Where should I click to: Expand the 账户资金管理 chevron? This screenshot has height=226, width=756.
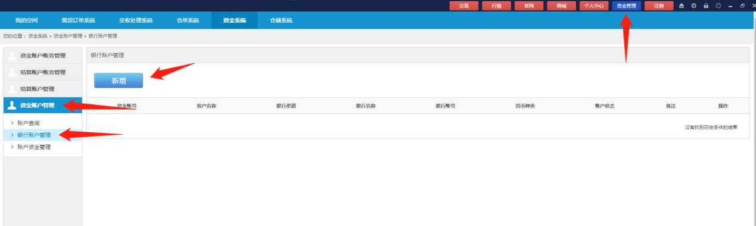point(13,147)
